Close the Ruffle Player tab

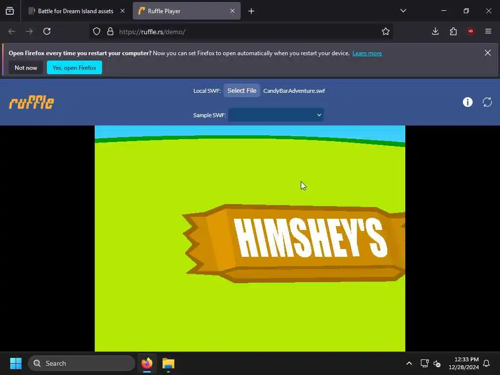tap(232, 11)
